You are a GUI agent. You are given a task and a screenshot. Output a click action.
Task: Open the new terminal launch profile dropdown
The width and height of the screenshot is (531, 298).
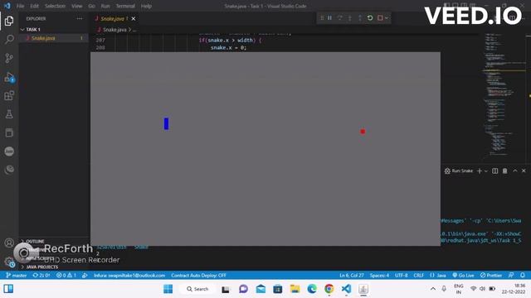486,171
